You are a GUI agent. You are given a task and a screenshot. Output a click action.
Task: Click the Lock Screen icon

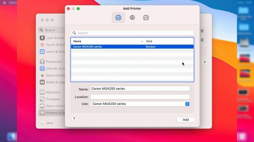tap(42, 38)
